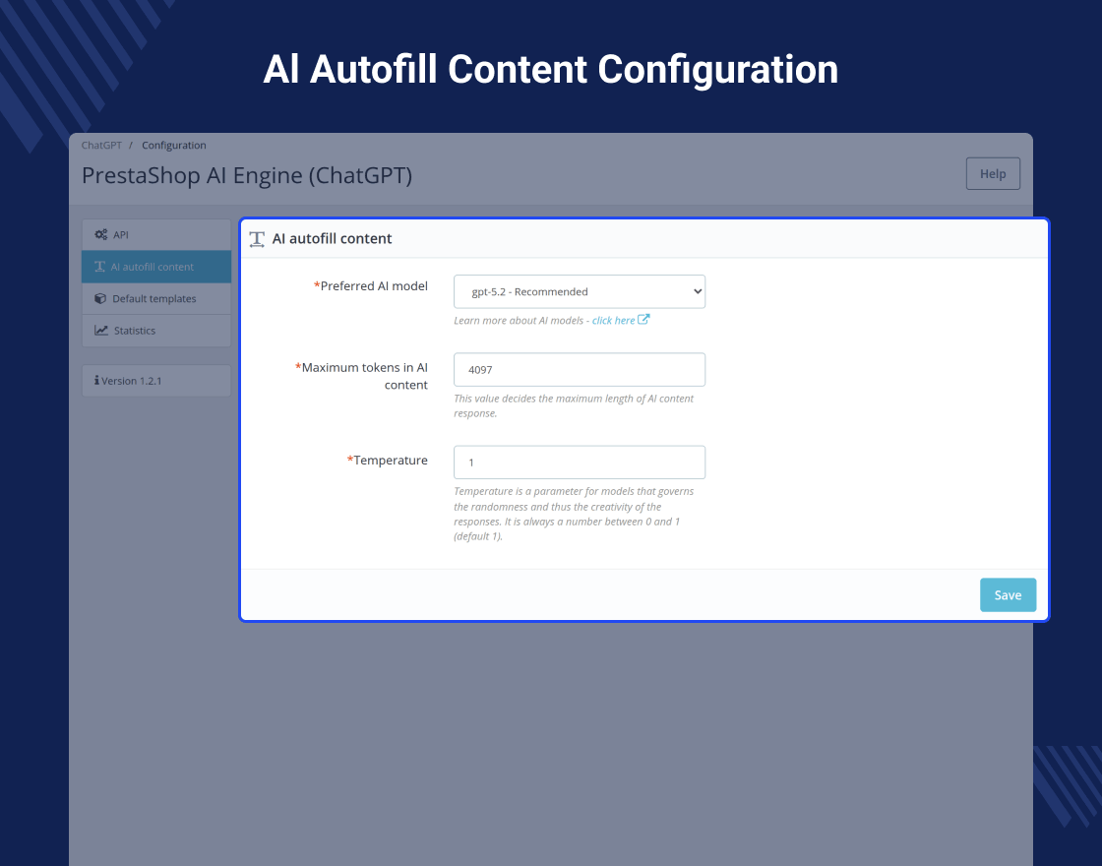Click the chart icon beside Statistics
Viewport: 1102px width, 866px height.
102,331
